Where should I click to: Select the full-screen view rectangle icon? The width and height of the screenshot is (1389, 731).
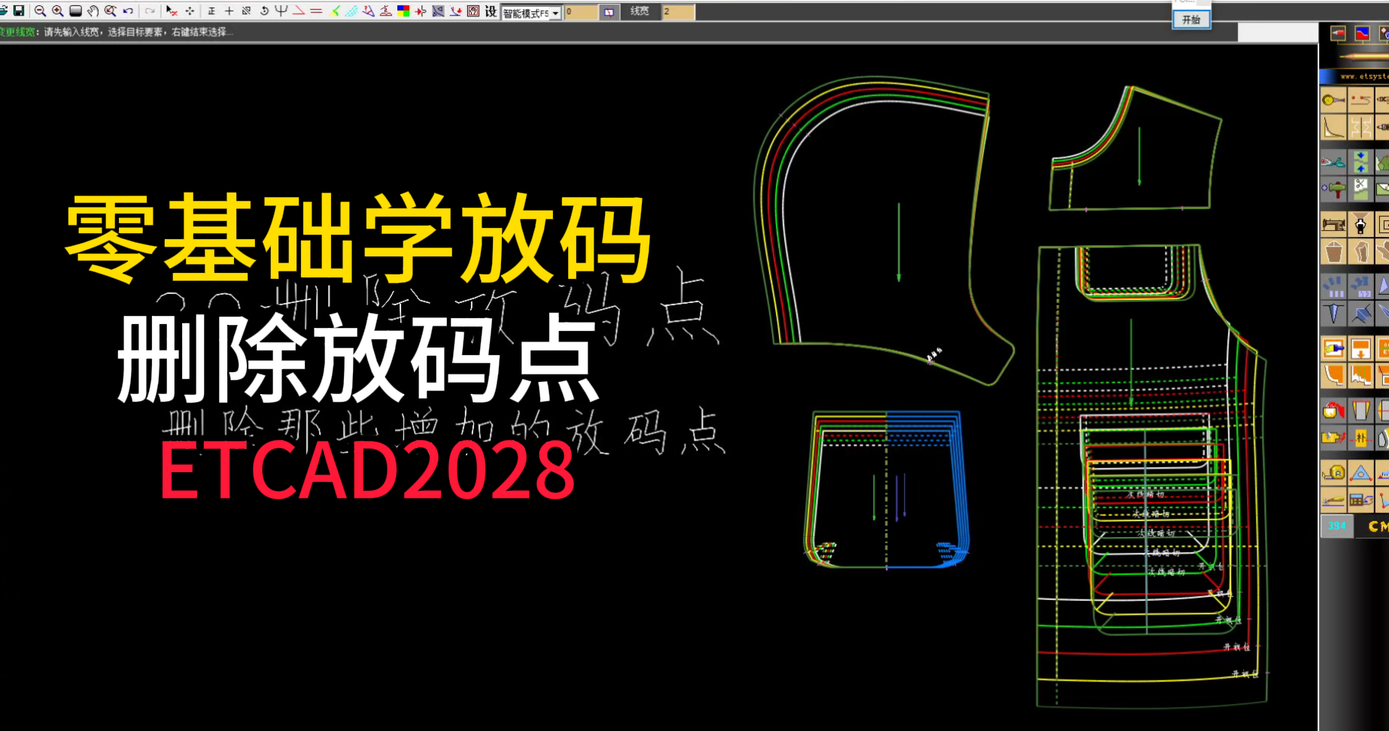coord(75,11)
